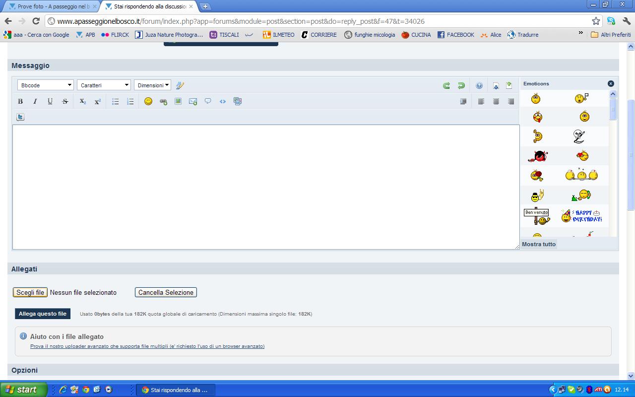Insert code with the angle brackets icon
635x397 pixels.
[223, 101]
